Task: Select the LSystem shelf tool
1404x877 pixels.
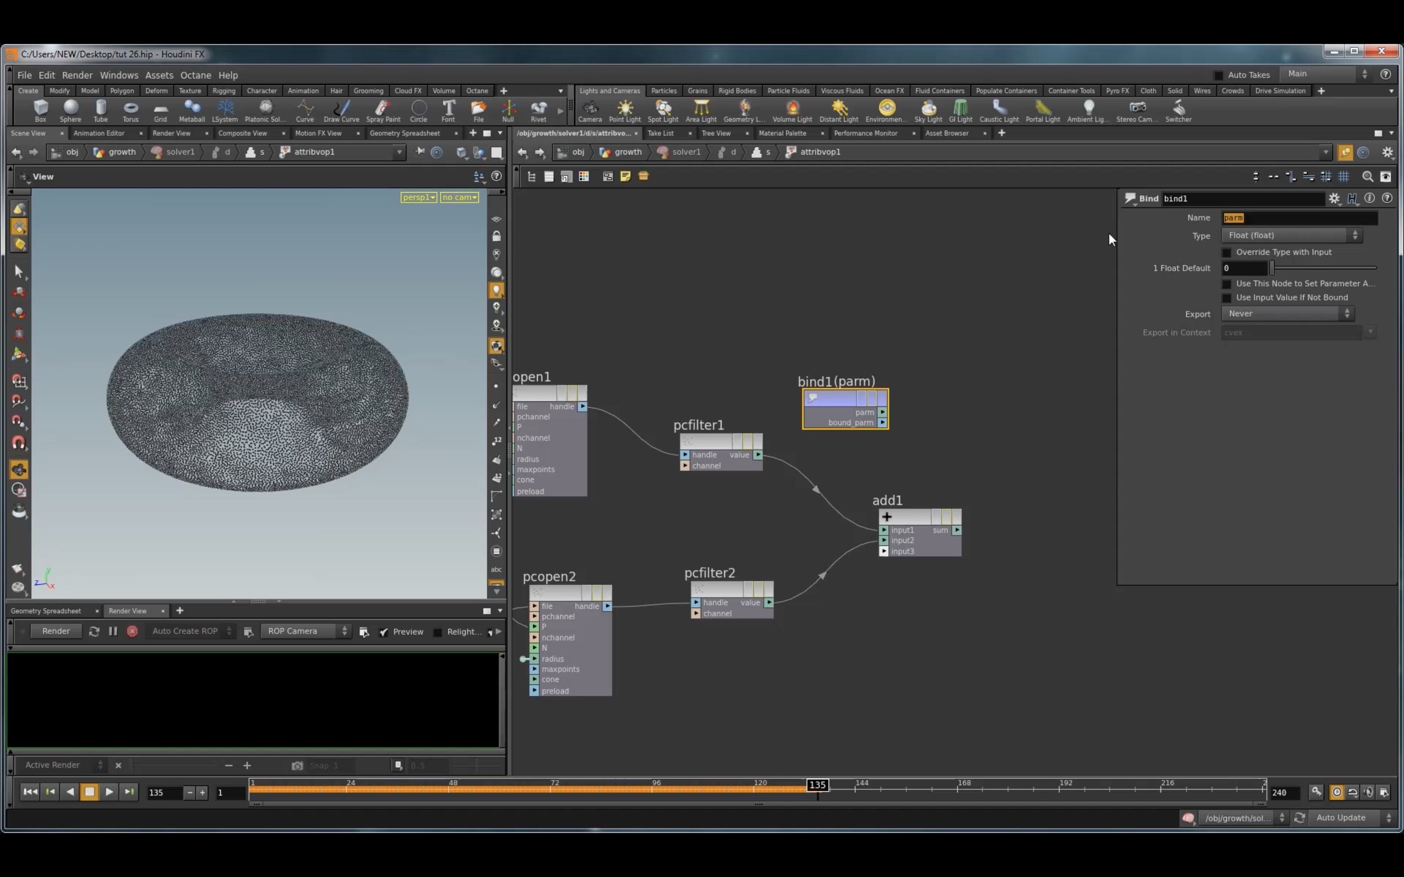Action: coord(224,110)
